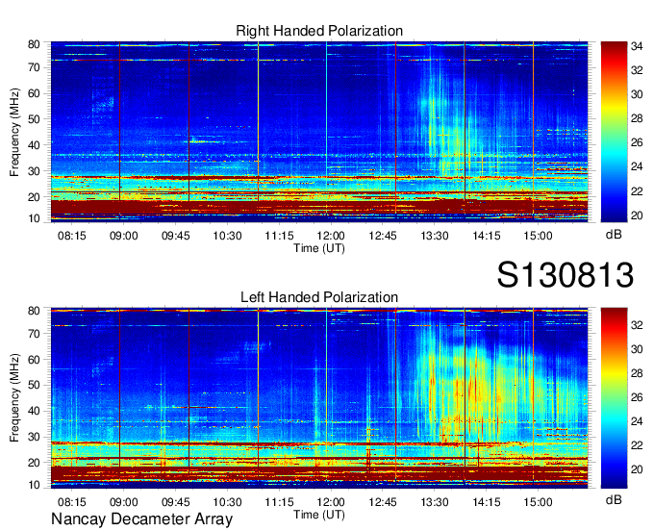The width and height of the screenshot is (654, 531).
Task: Click the 'dB' label under the bottom colorbar
Action: click(614, 499)
